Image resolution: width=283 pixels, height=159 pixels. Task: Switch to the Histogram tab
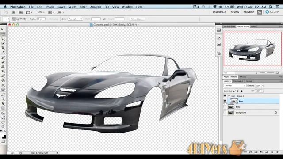pyautogui.click(x=229, y=26)
